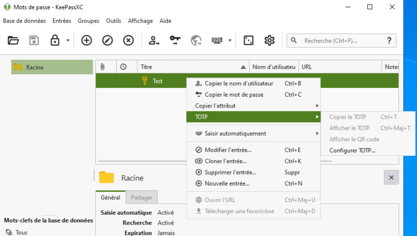417x236 pixels.
Task: Open the Outils menu
Action: click(113, 21)
